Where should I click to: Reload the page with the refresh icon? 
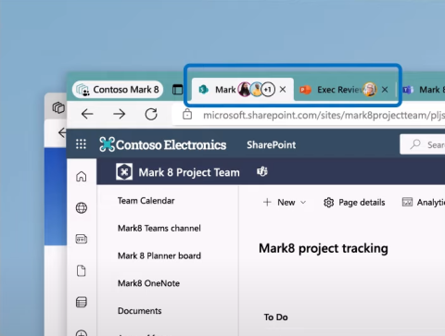pos(151,114)
